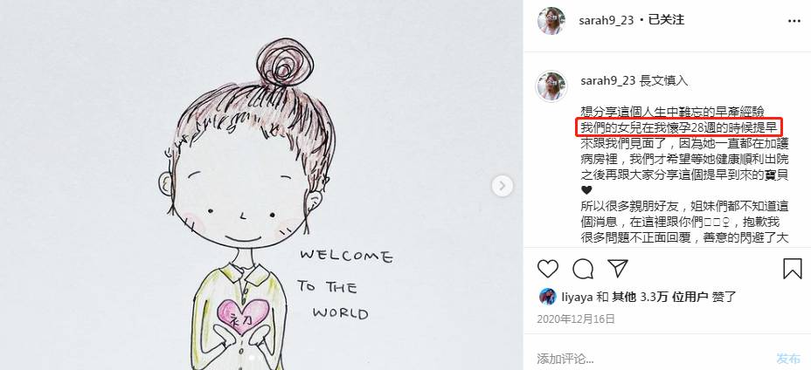Click the drawn girl illustration image

coord(261,185)
